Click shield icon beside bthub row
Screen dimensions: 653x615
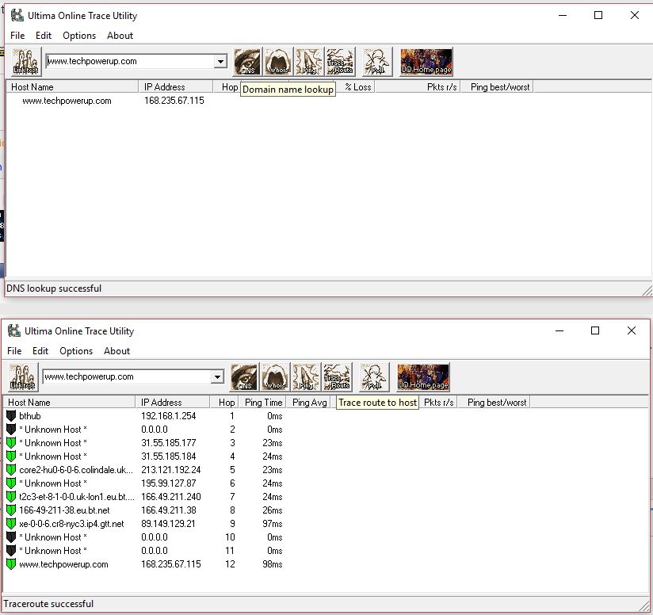tap(11, 415)
